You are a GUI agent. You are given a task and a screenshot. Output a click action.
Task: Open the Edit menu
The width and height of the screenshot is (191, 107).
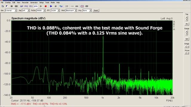pos(14,2)
